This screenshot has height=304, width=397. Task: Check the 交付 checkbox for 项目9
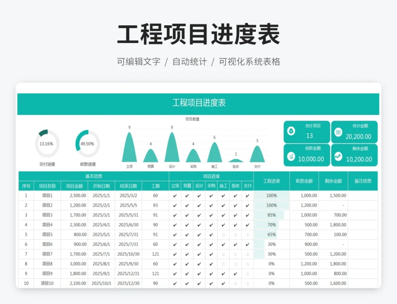[x=248, y=274]
